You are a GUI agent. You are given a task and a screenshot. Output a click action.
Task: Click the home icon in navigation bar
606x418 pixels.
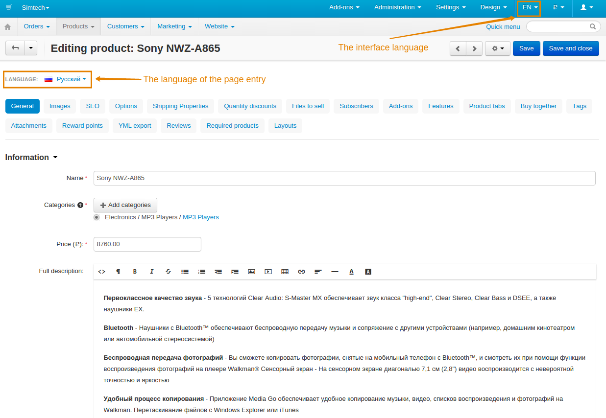7,26
